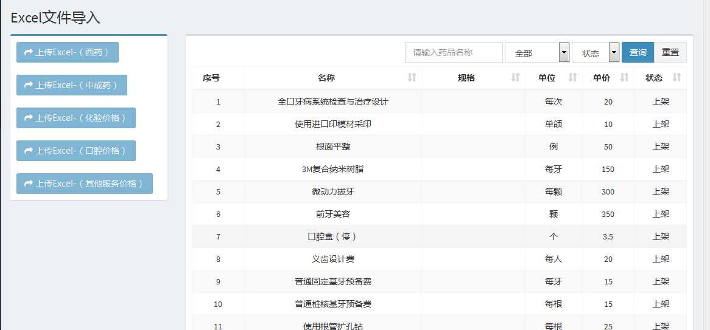Click the 序号 column header
The width and height of the screenshot is (710, 330).
(218, 78)
